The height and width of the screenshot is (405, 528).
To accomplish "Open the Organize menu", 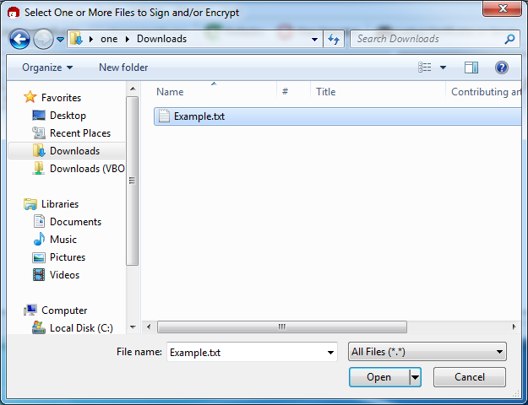I will [47, 67].
